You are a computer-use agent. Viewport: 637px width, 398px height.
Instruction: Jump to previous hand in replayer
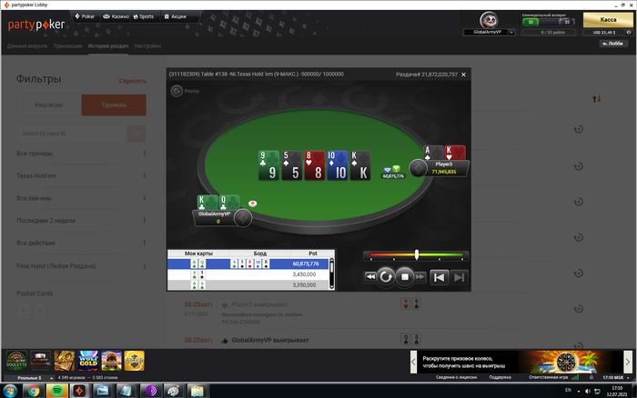click(x=439, y=277)
